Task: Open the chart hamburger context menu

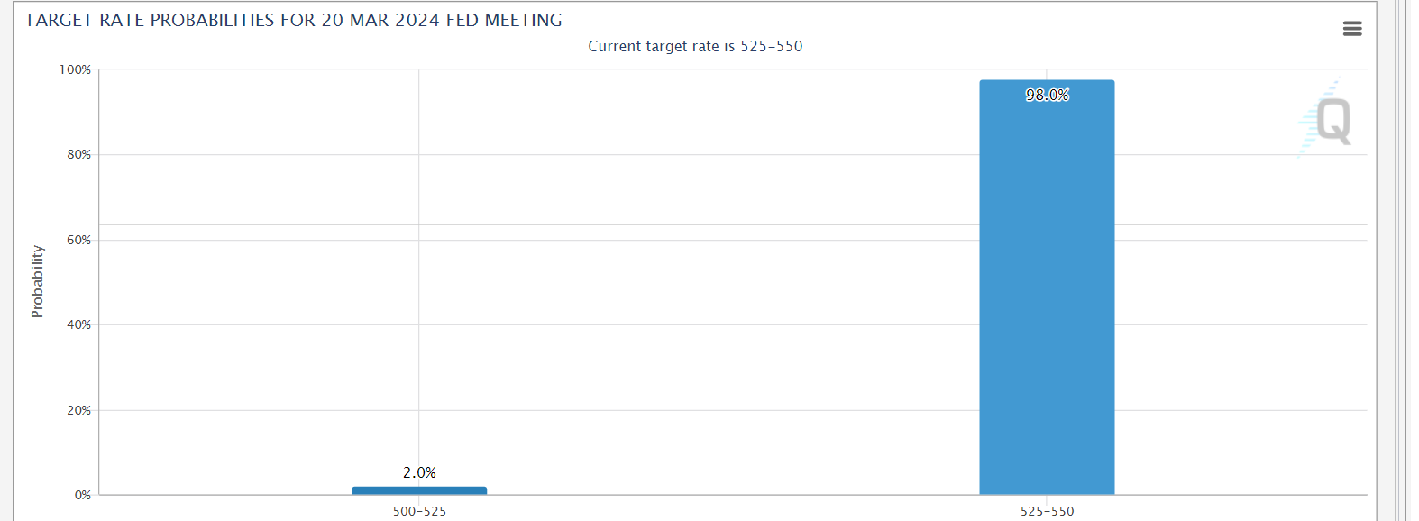Action: coord(1351,29)
